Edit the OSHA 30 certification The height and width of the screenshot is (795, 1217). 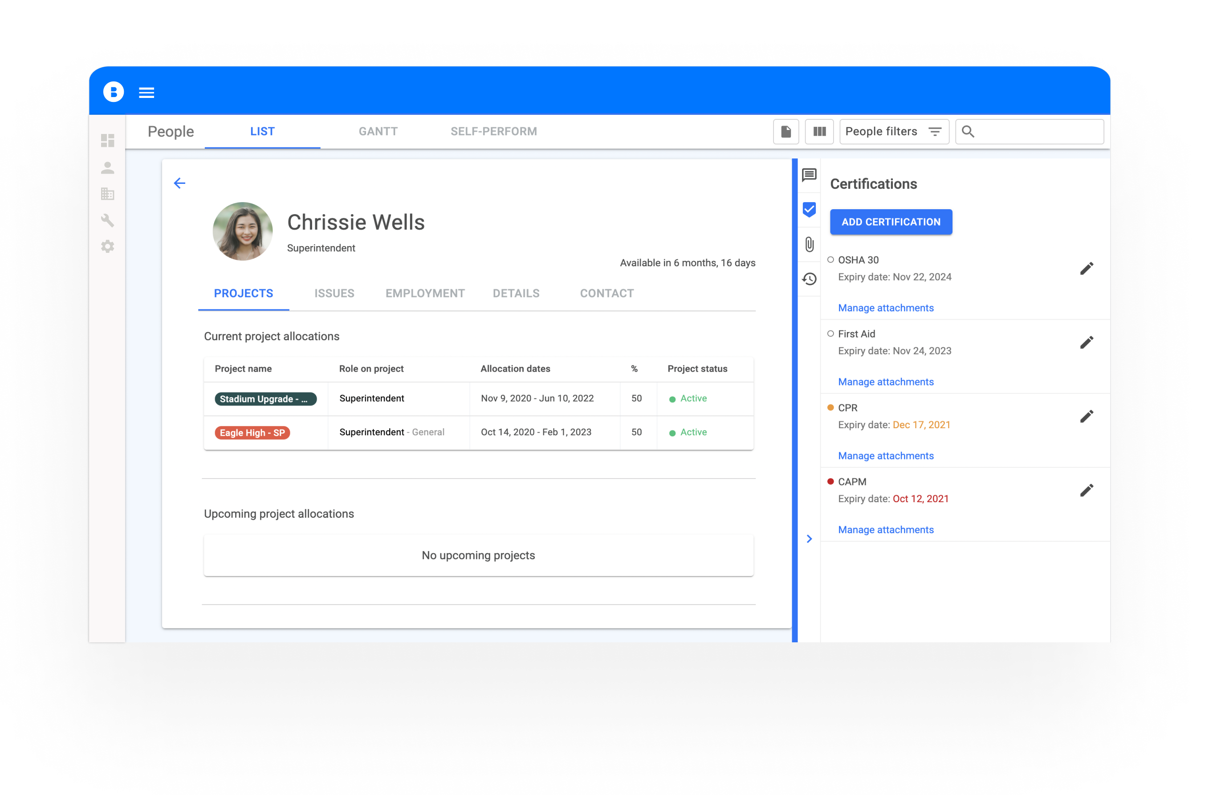click(1087, 268)
